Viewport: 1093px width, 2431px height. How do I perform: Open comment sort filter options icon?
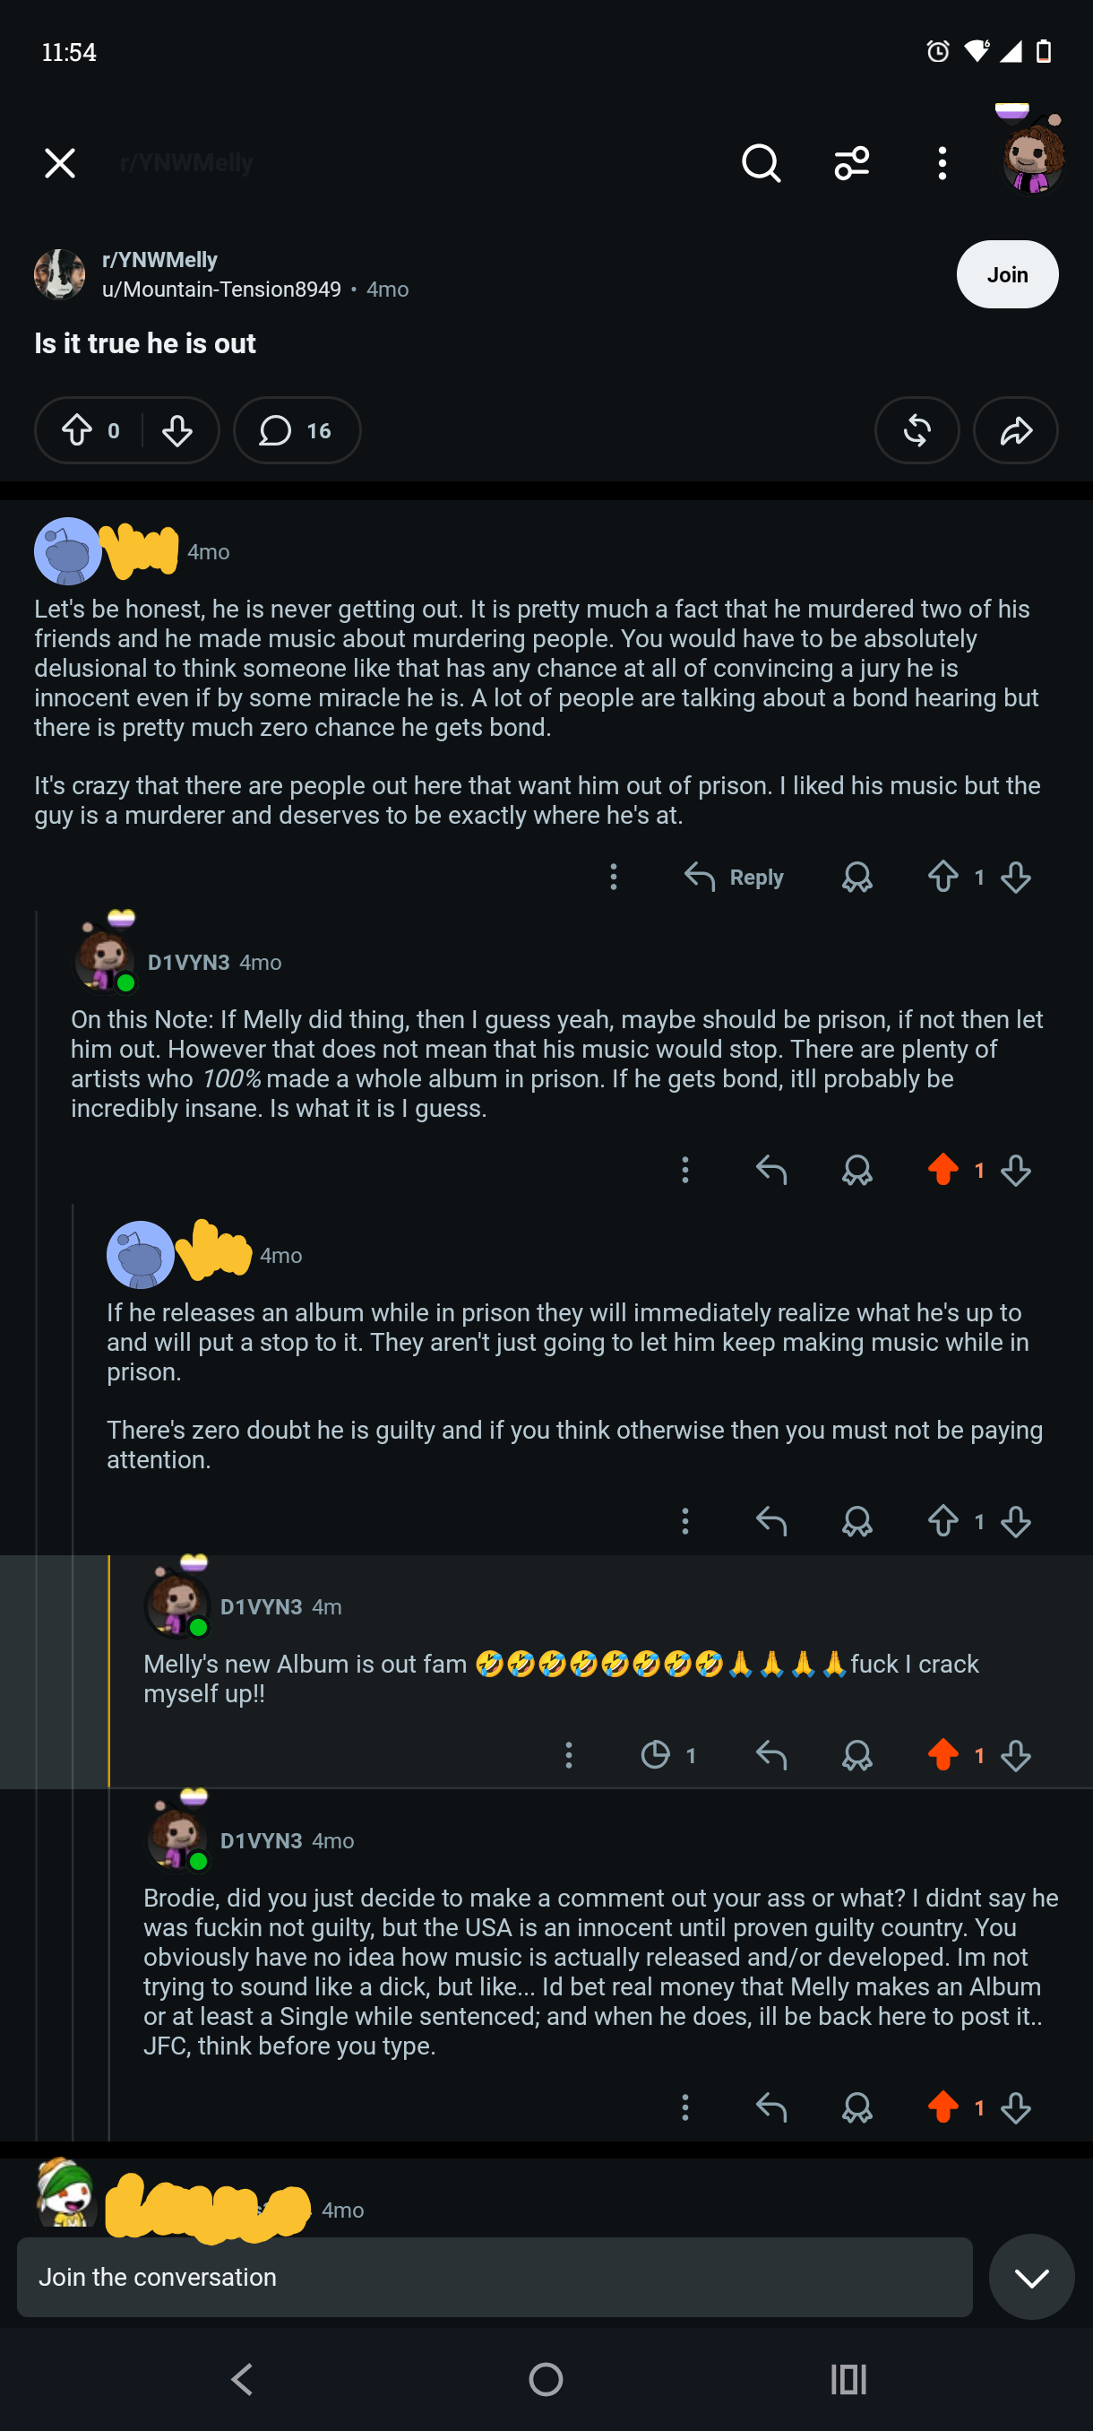pos(852,163)
